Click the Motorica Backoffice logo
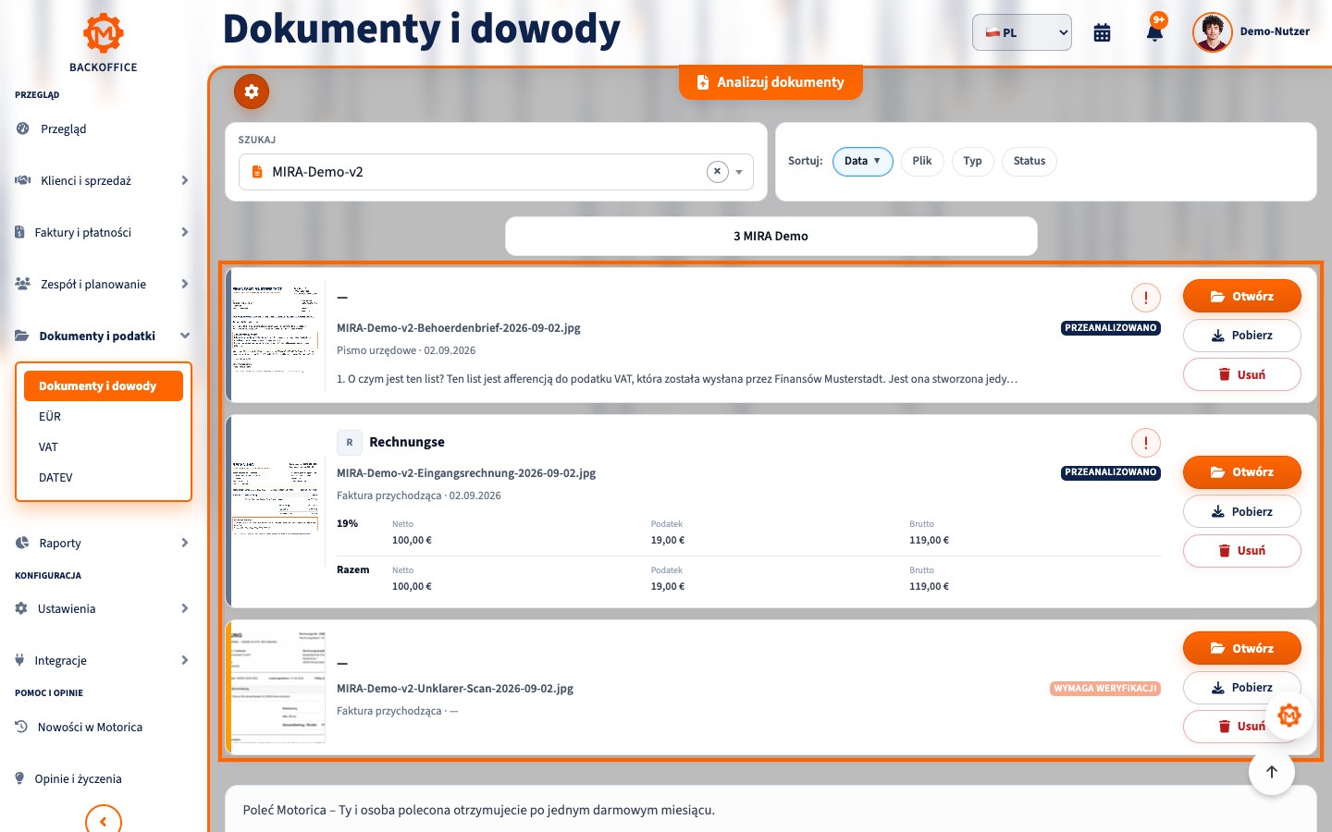Image resolution: width=1332 pixels, height=832 pixels. 104,43
